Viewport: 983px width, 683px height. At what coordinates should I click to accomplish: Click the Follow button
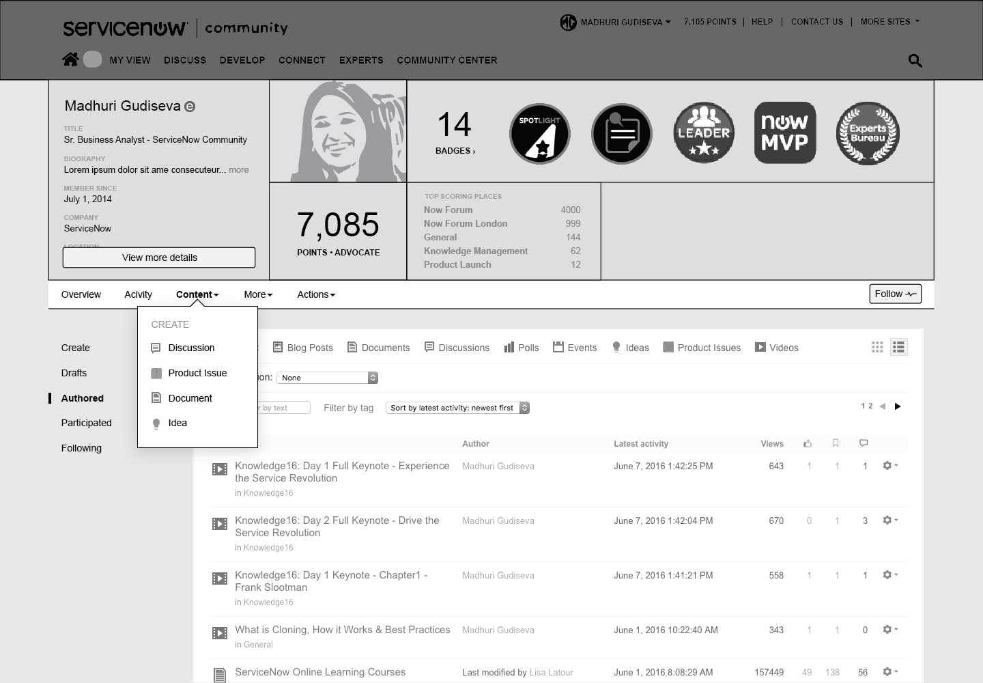coord(895,294)
